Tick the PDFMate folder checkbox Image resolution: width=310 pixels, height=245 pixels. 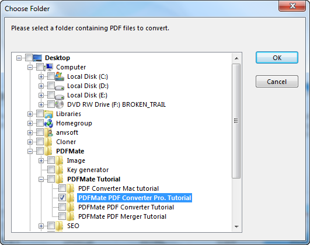point(40,151)
